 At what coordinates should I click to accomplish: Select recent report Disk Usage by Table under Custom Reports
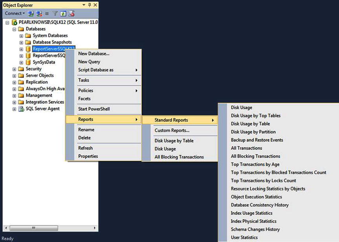click(x=180, y=141)
